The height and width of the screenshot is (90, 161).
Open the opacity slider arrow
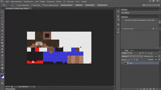[159, 56]
